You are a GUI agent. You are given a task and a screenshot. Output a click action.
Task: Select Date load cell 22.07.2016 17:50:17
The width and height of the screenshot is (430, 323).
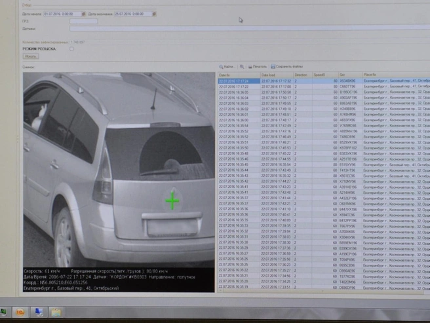point(277,98)
